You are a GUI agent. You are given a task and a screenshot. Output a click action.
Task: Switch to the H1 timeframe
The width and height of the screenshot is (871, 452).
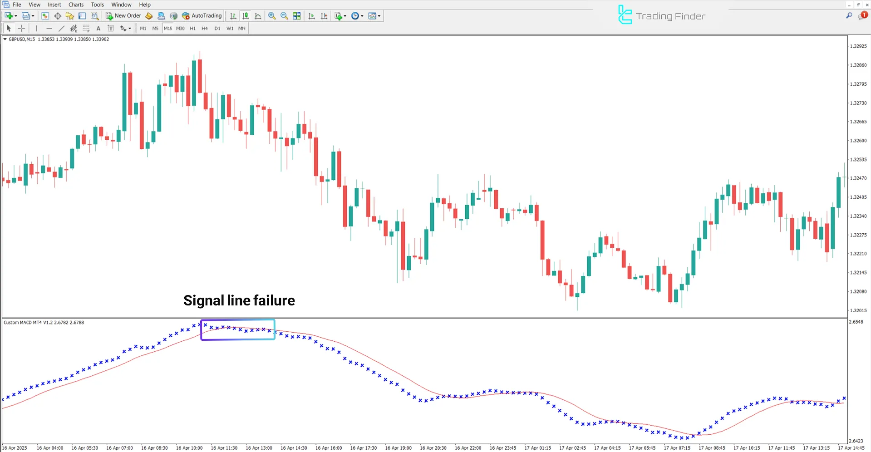192,28
